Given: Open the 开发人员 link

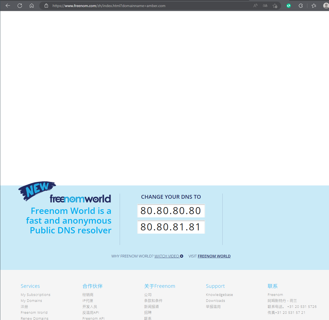Looking at the screenshot, I should (90, 306).
